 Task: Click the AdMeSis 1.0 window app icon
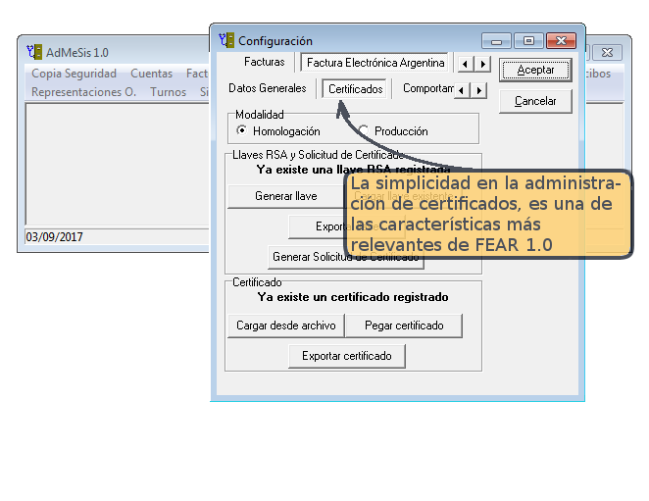pyautogui.click(x=34, y=52)
